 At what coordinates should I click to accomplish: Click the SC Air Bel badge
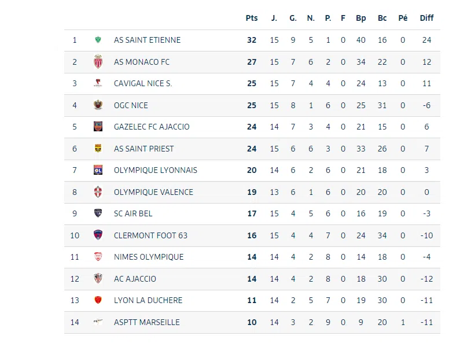coord(98,213)
